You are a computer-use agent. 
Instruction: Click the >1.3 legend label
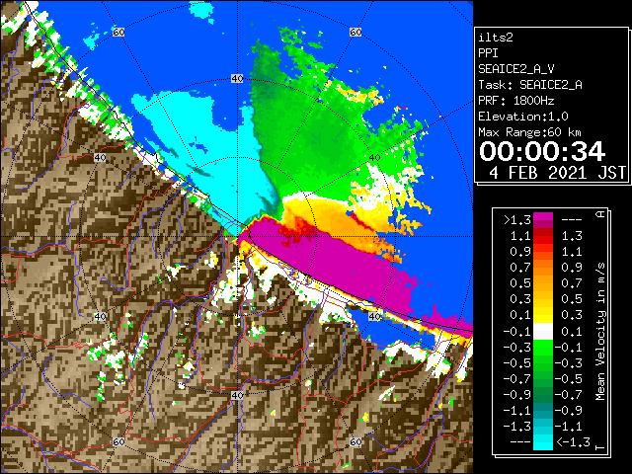click(517, 220)
